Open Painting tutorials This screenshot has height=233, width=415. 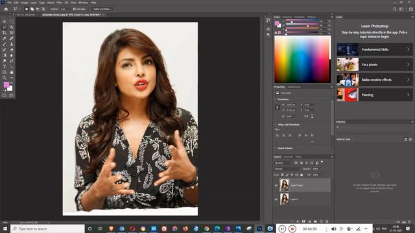click(375, 95)
